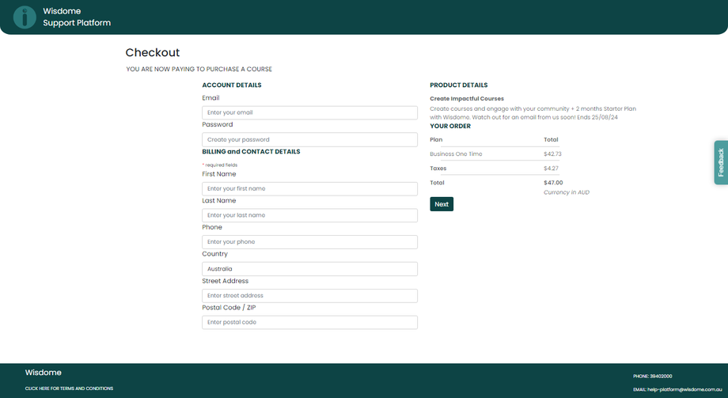The height and width of the screenshot is (398, 728).
Task: Focus the Email input field
Action: 309,113
